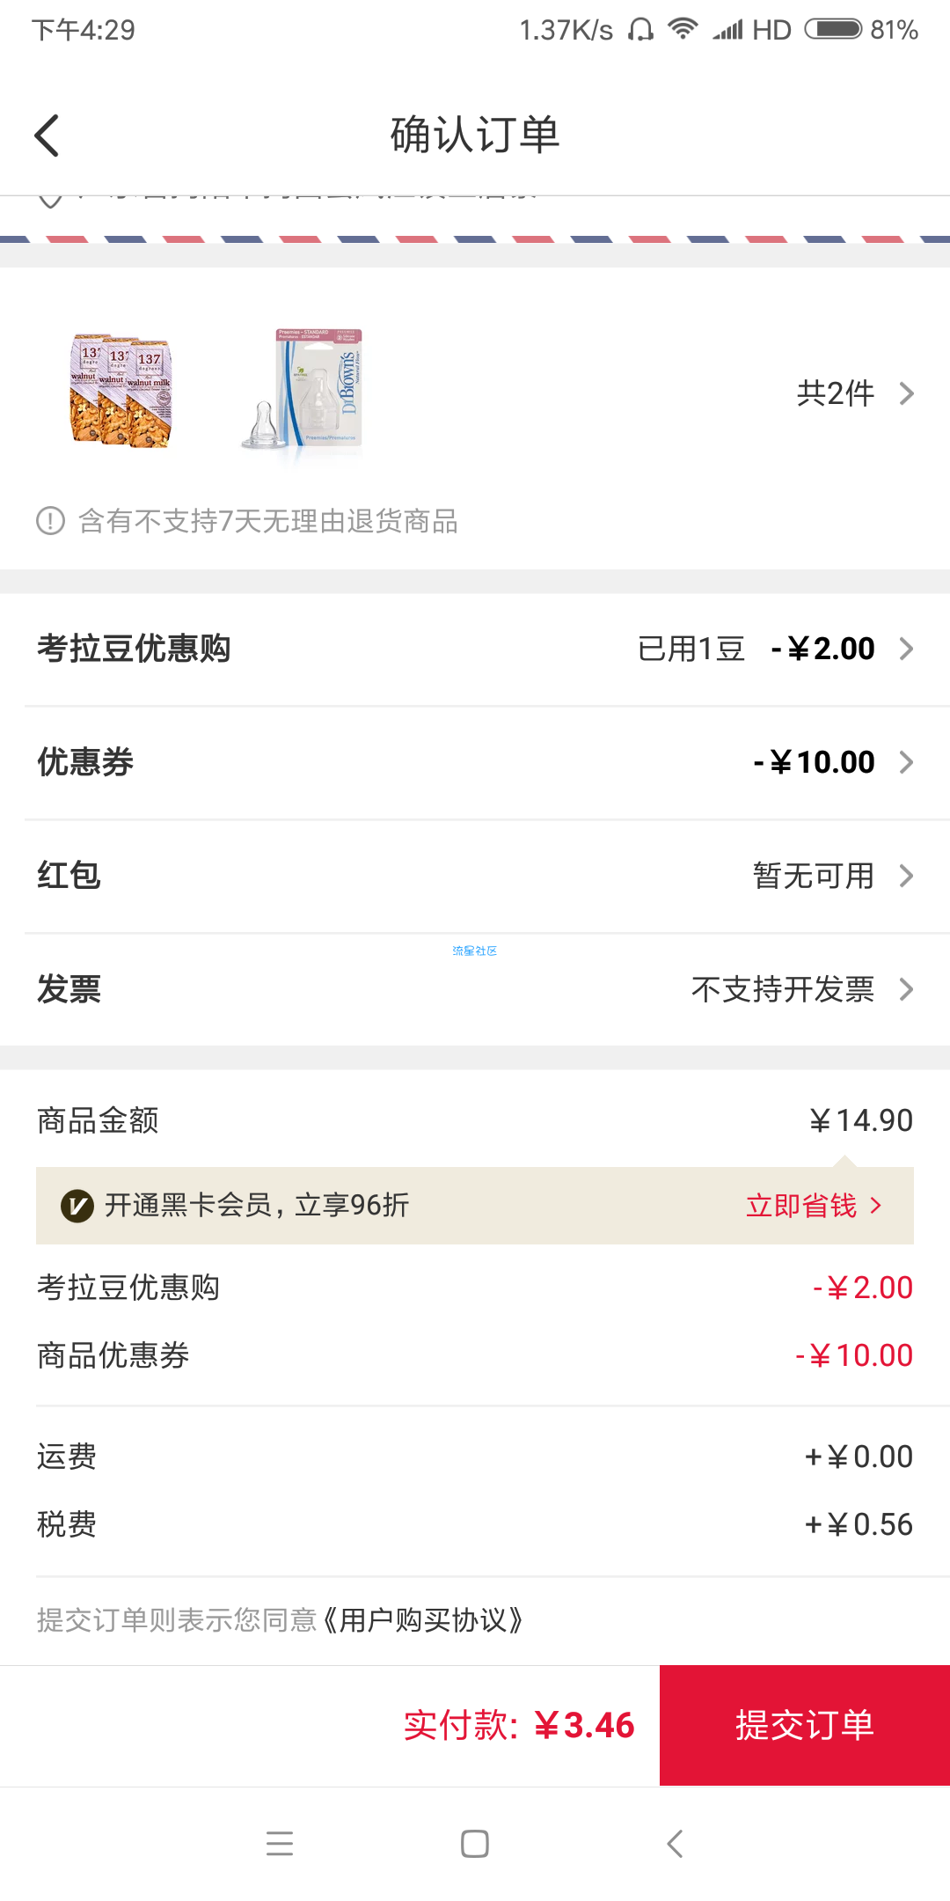Tap the Android home square icon

tap(475, 1843)
